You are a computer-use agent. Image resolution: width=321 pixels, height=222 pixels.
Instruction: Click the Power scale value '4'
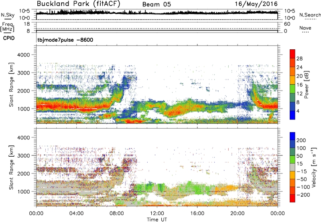298,111
